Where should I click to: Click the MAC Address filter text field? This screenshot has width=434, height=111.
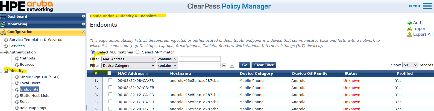pos(200,59)
